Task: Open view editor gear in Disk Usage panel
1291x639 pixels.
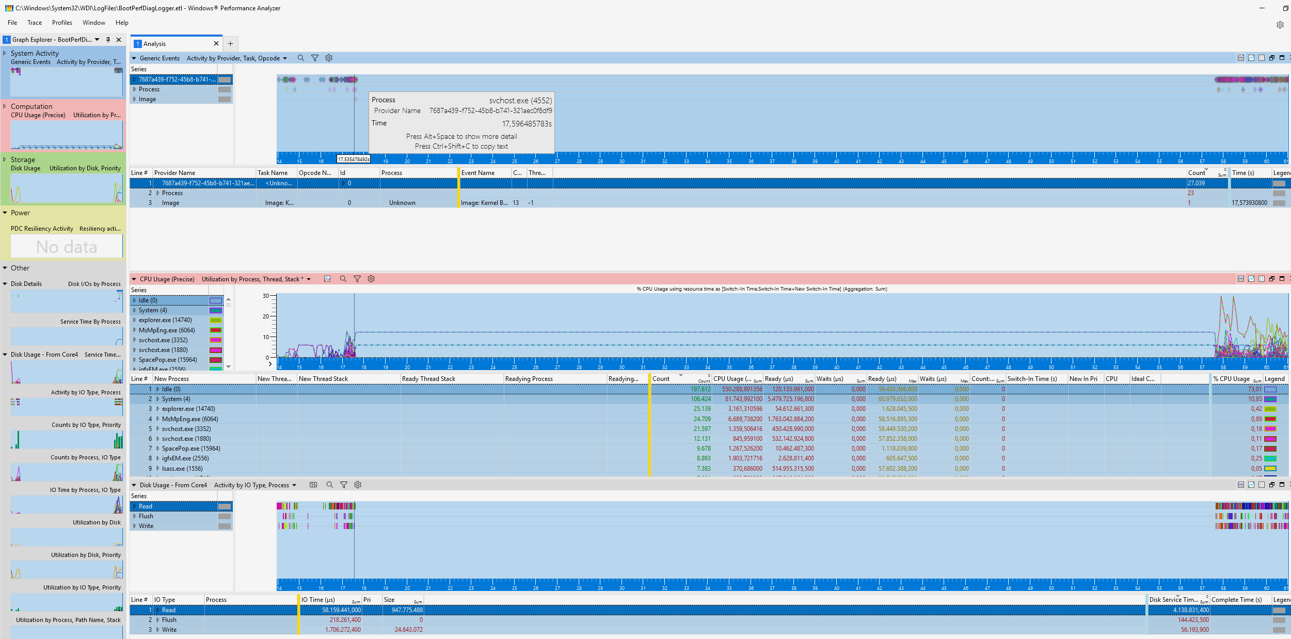Action: 358,485
